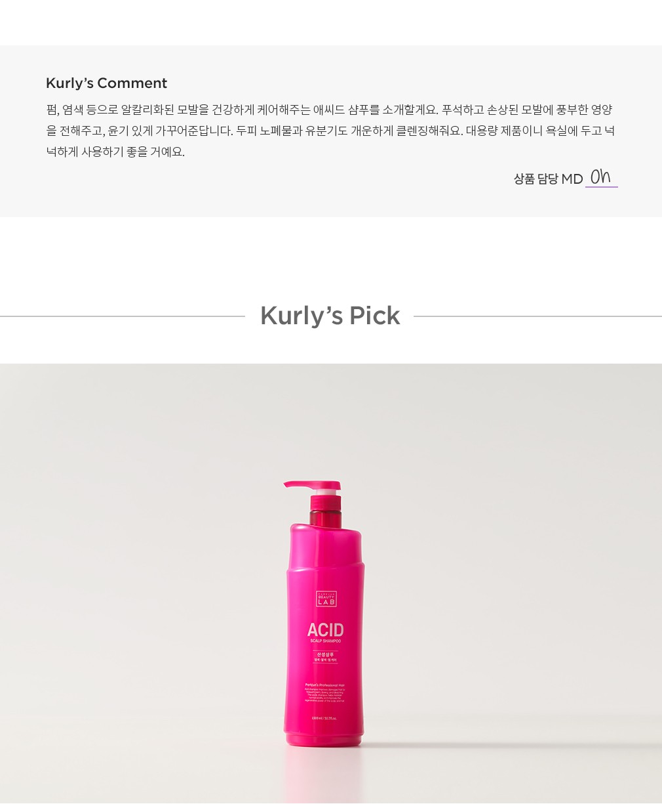Screen dimensions: 662x804
Task: Click the large ACID text on bottle
Action: [325, 629]
